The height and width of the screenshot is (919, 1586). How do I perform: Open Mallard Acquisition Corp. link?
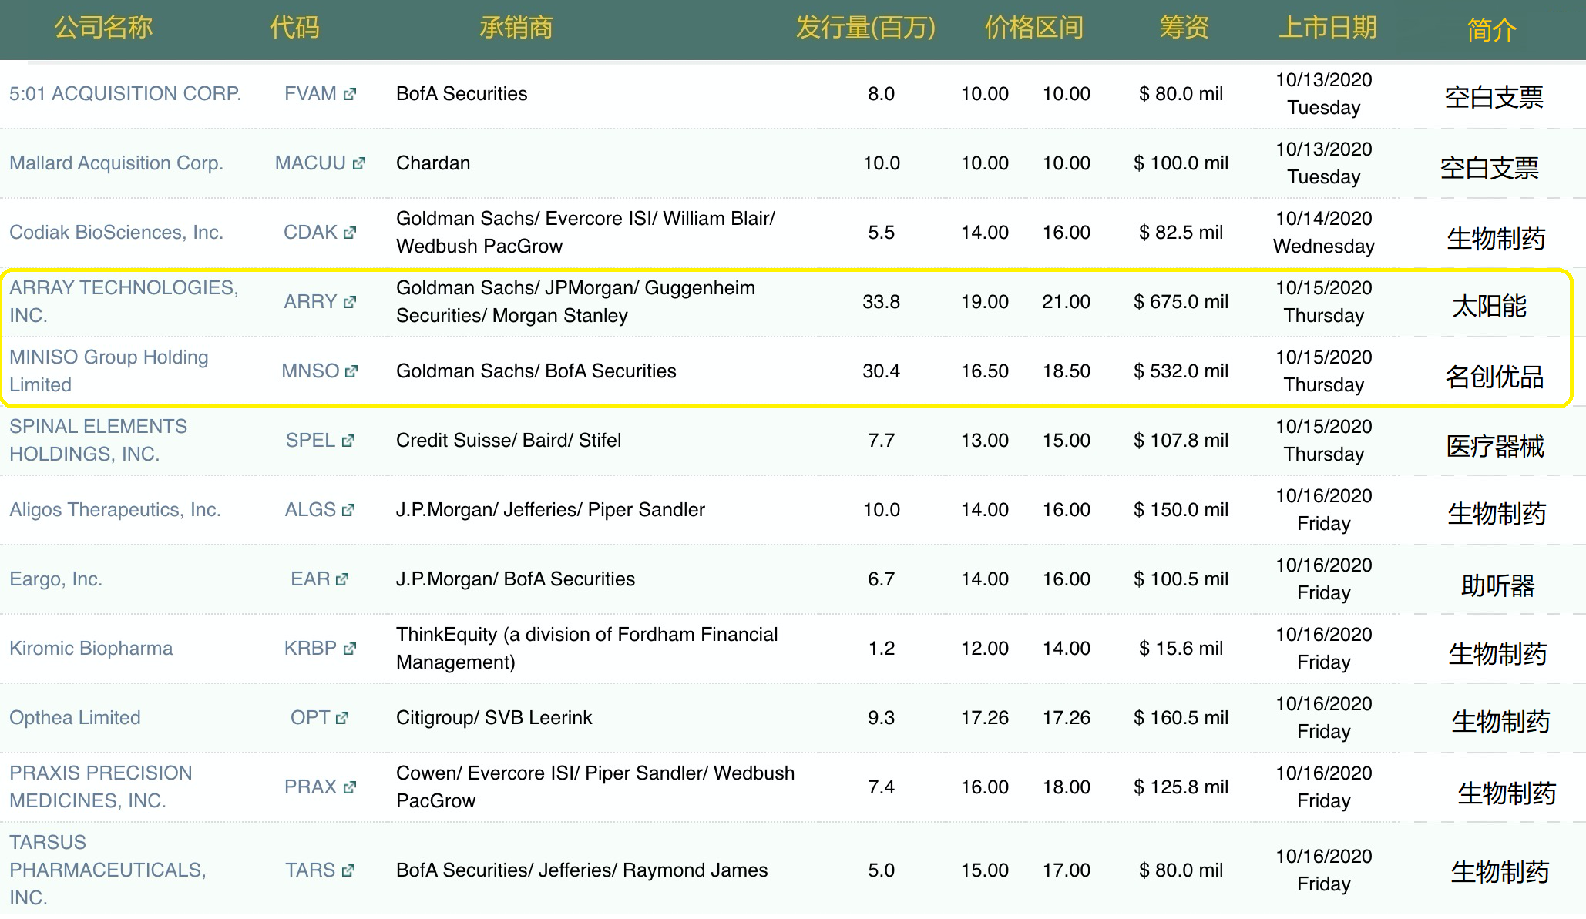[x=116, y=163]
